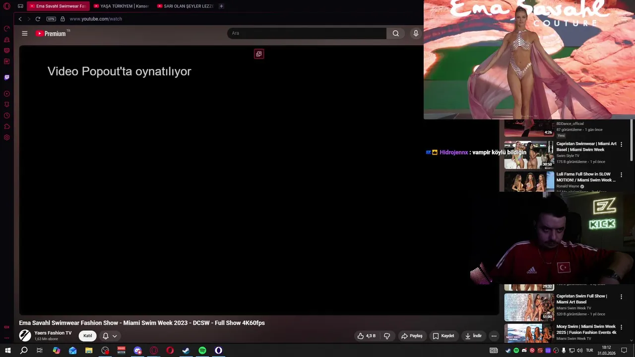Open Capristan Swimwear Miami Art Basel title

586,146
